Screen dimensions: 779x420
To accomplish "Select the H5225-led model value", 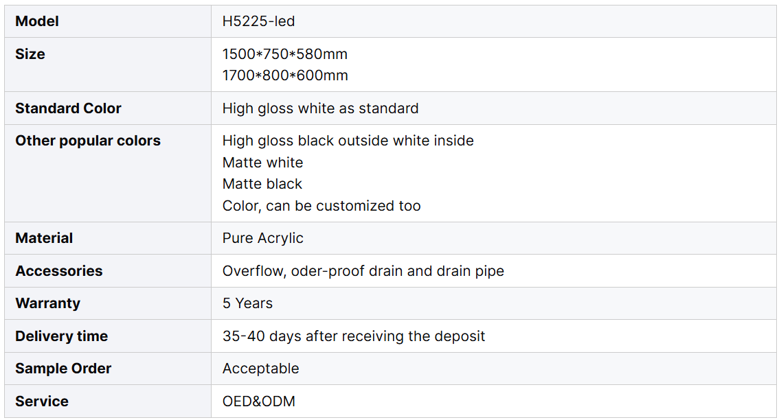I will tap(258, 21).
